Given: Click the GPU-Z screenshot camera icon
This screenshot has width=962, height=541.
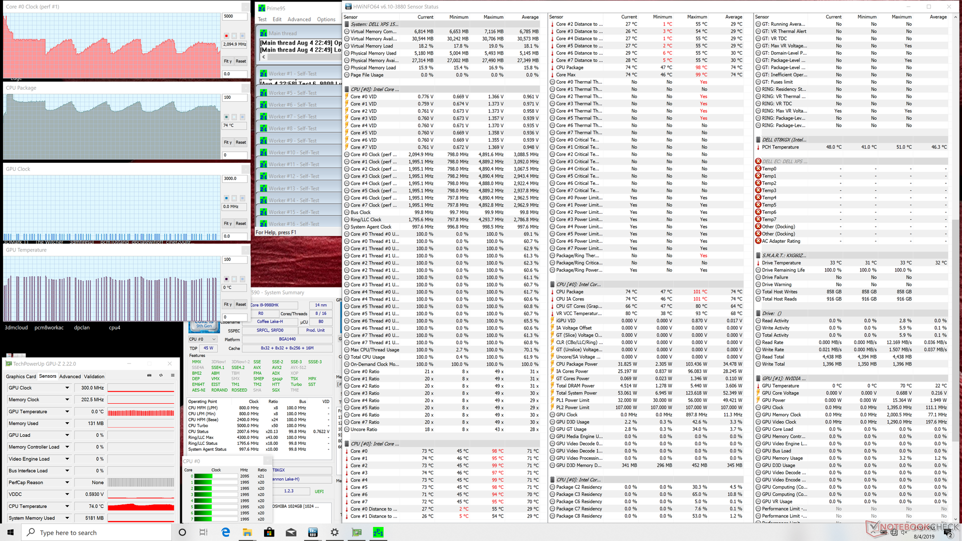Looking at the screenshot, I should [149, 375].
